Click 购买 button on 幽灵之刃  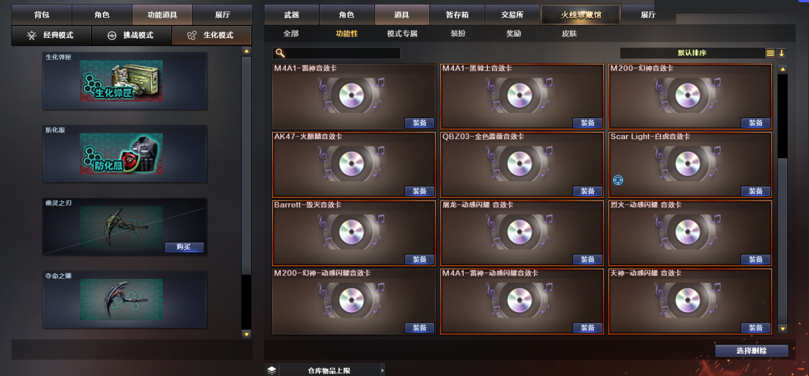[x=184, y=247]
